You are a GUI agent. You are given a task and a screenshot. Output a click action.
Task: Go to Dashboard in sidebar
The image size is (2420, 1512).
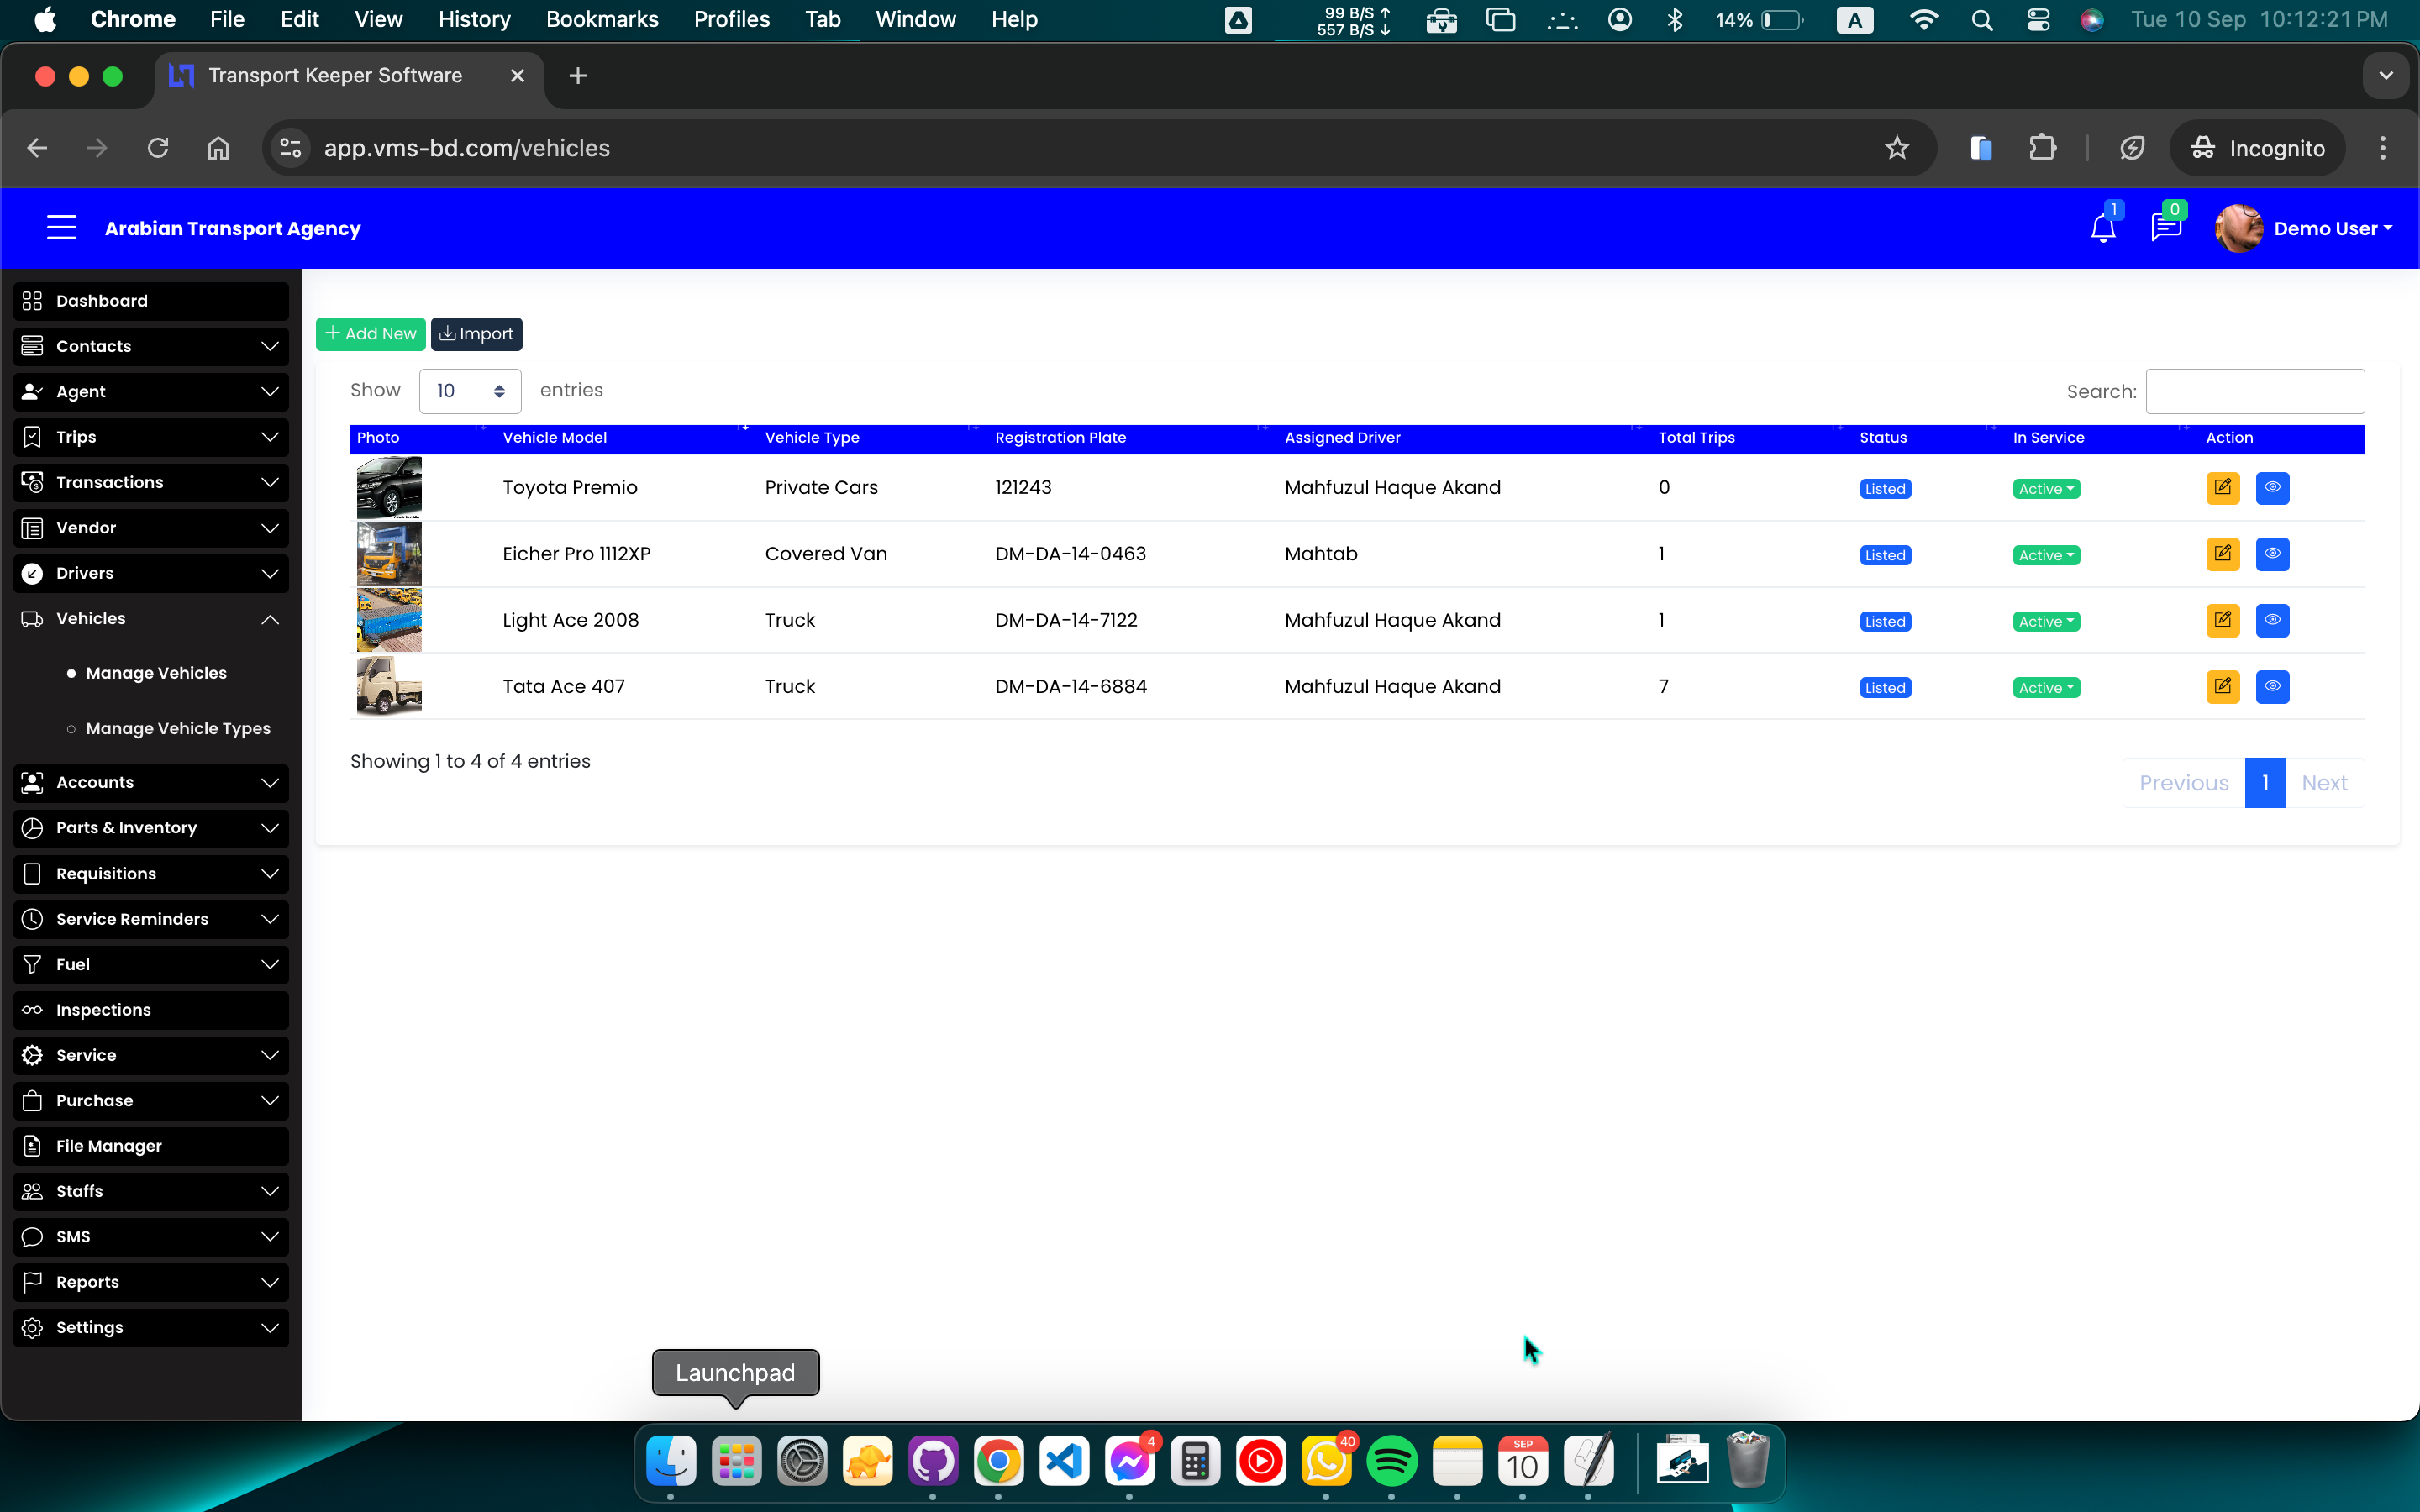pyautogui.click(x=150, y=301)
